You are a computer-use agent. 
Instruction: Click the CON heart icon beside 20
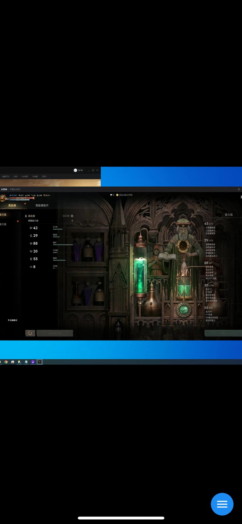[x=31, y=251]
